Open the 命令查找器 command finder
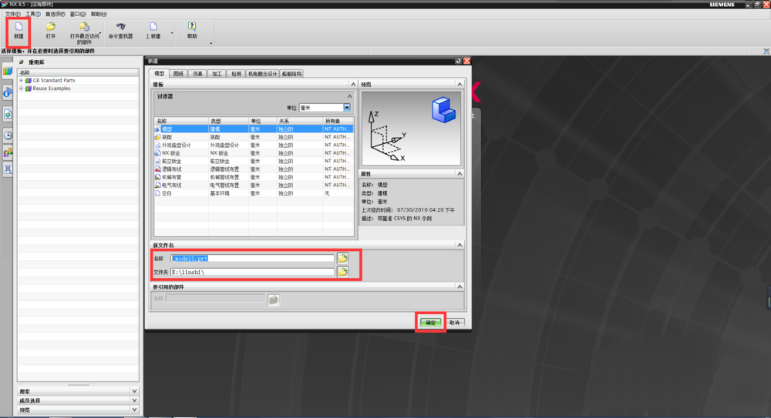 tap(120, 29)
